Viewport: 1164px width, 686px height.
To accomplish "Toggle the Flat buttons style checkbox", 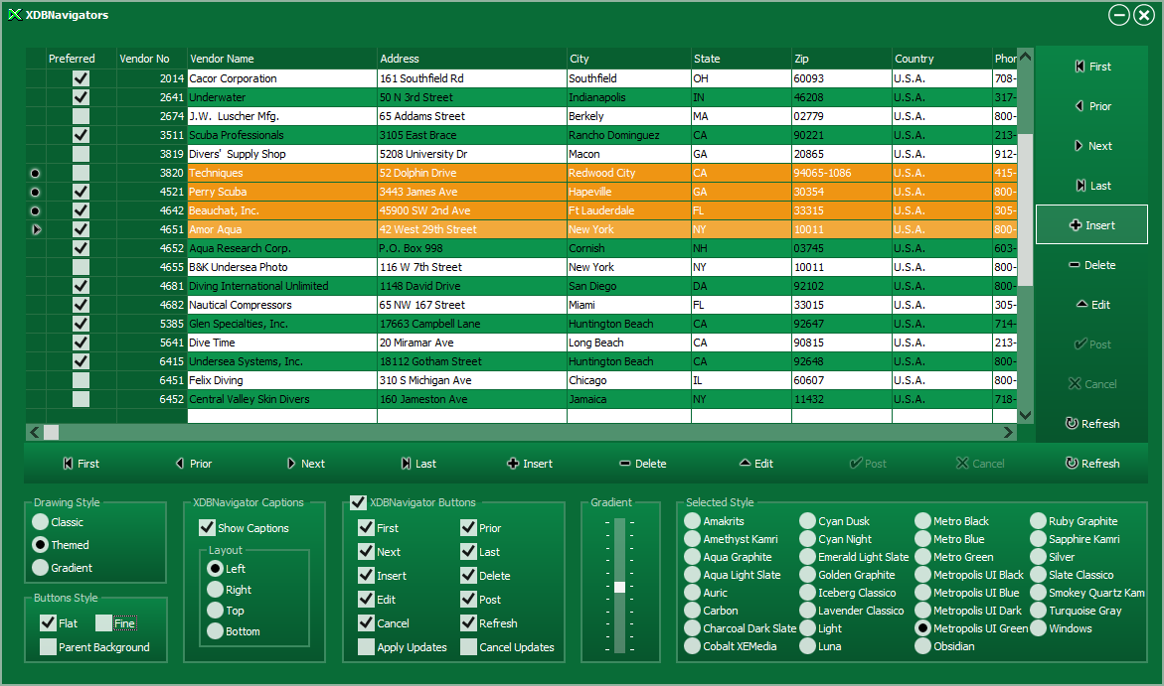I will 48,623.
